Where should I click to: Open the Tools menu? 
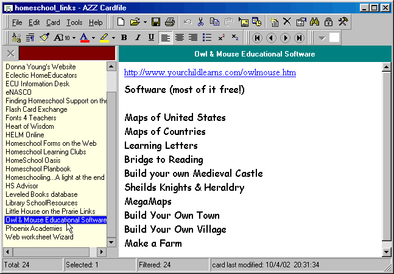pyautogui.click(x=74, y=22)
